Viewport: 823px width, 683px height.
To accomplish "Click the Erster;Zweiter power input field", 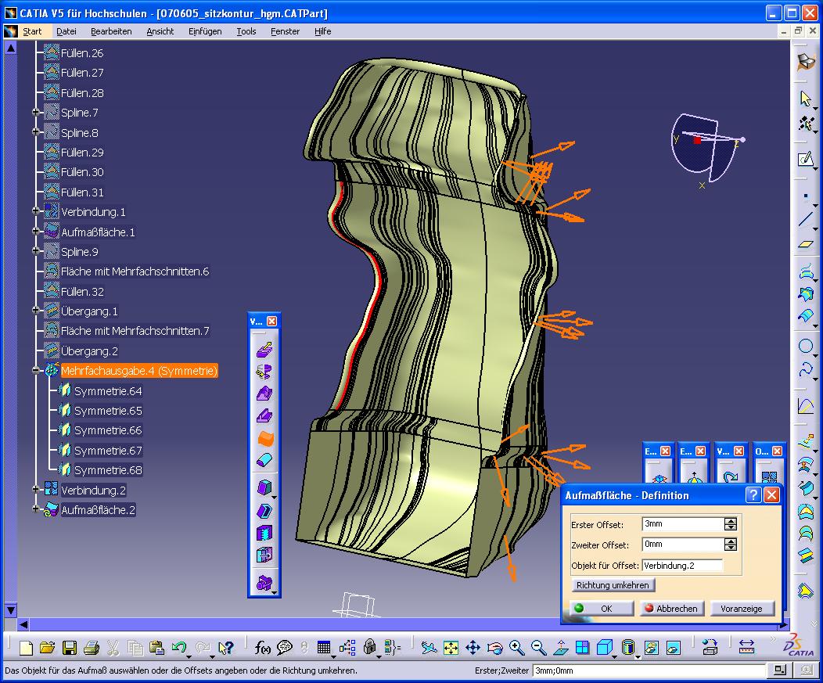I will point(649,670).
